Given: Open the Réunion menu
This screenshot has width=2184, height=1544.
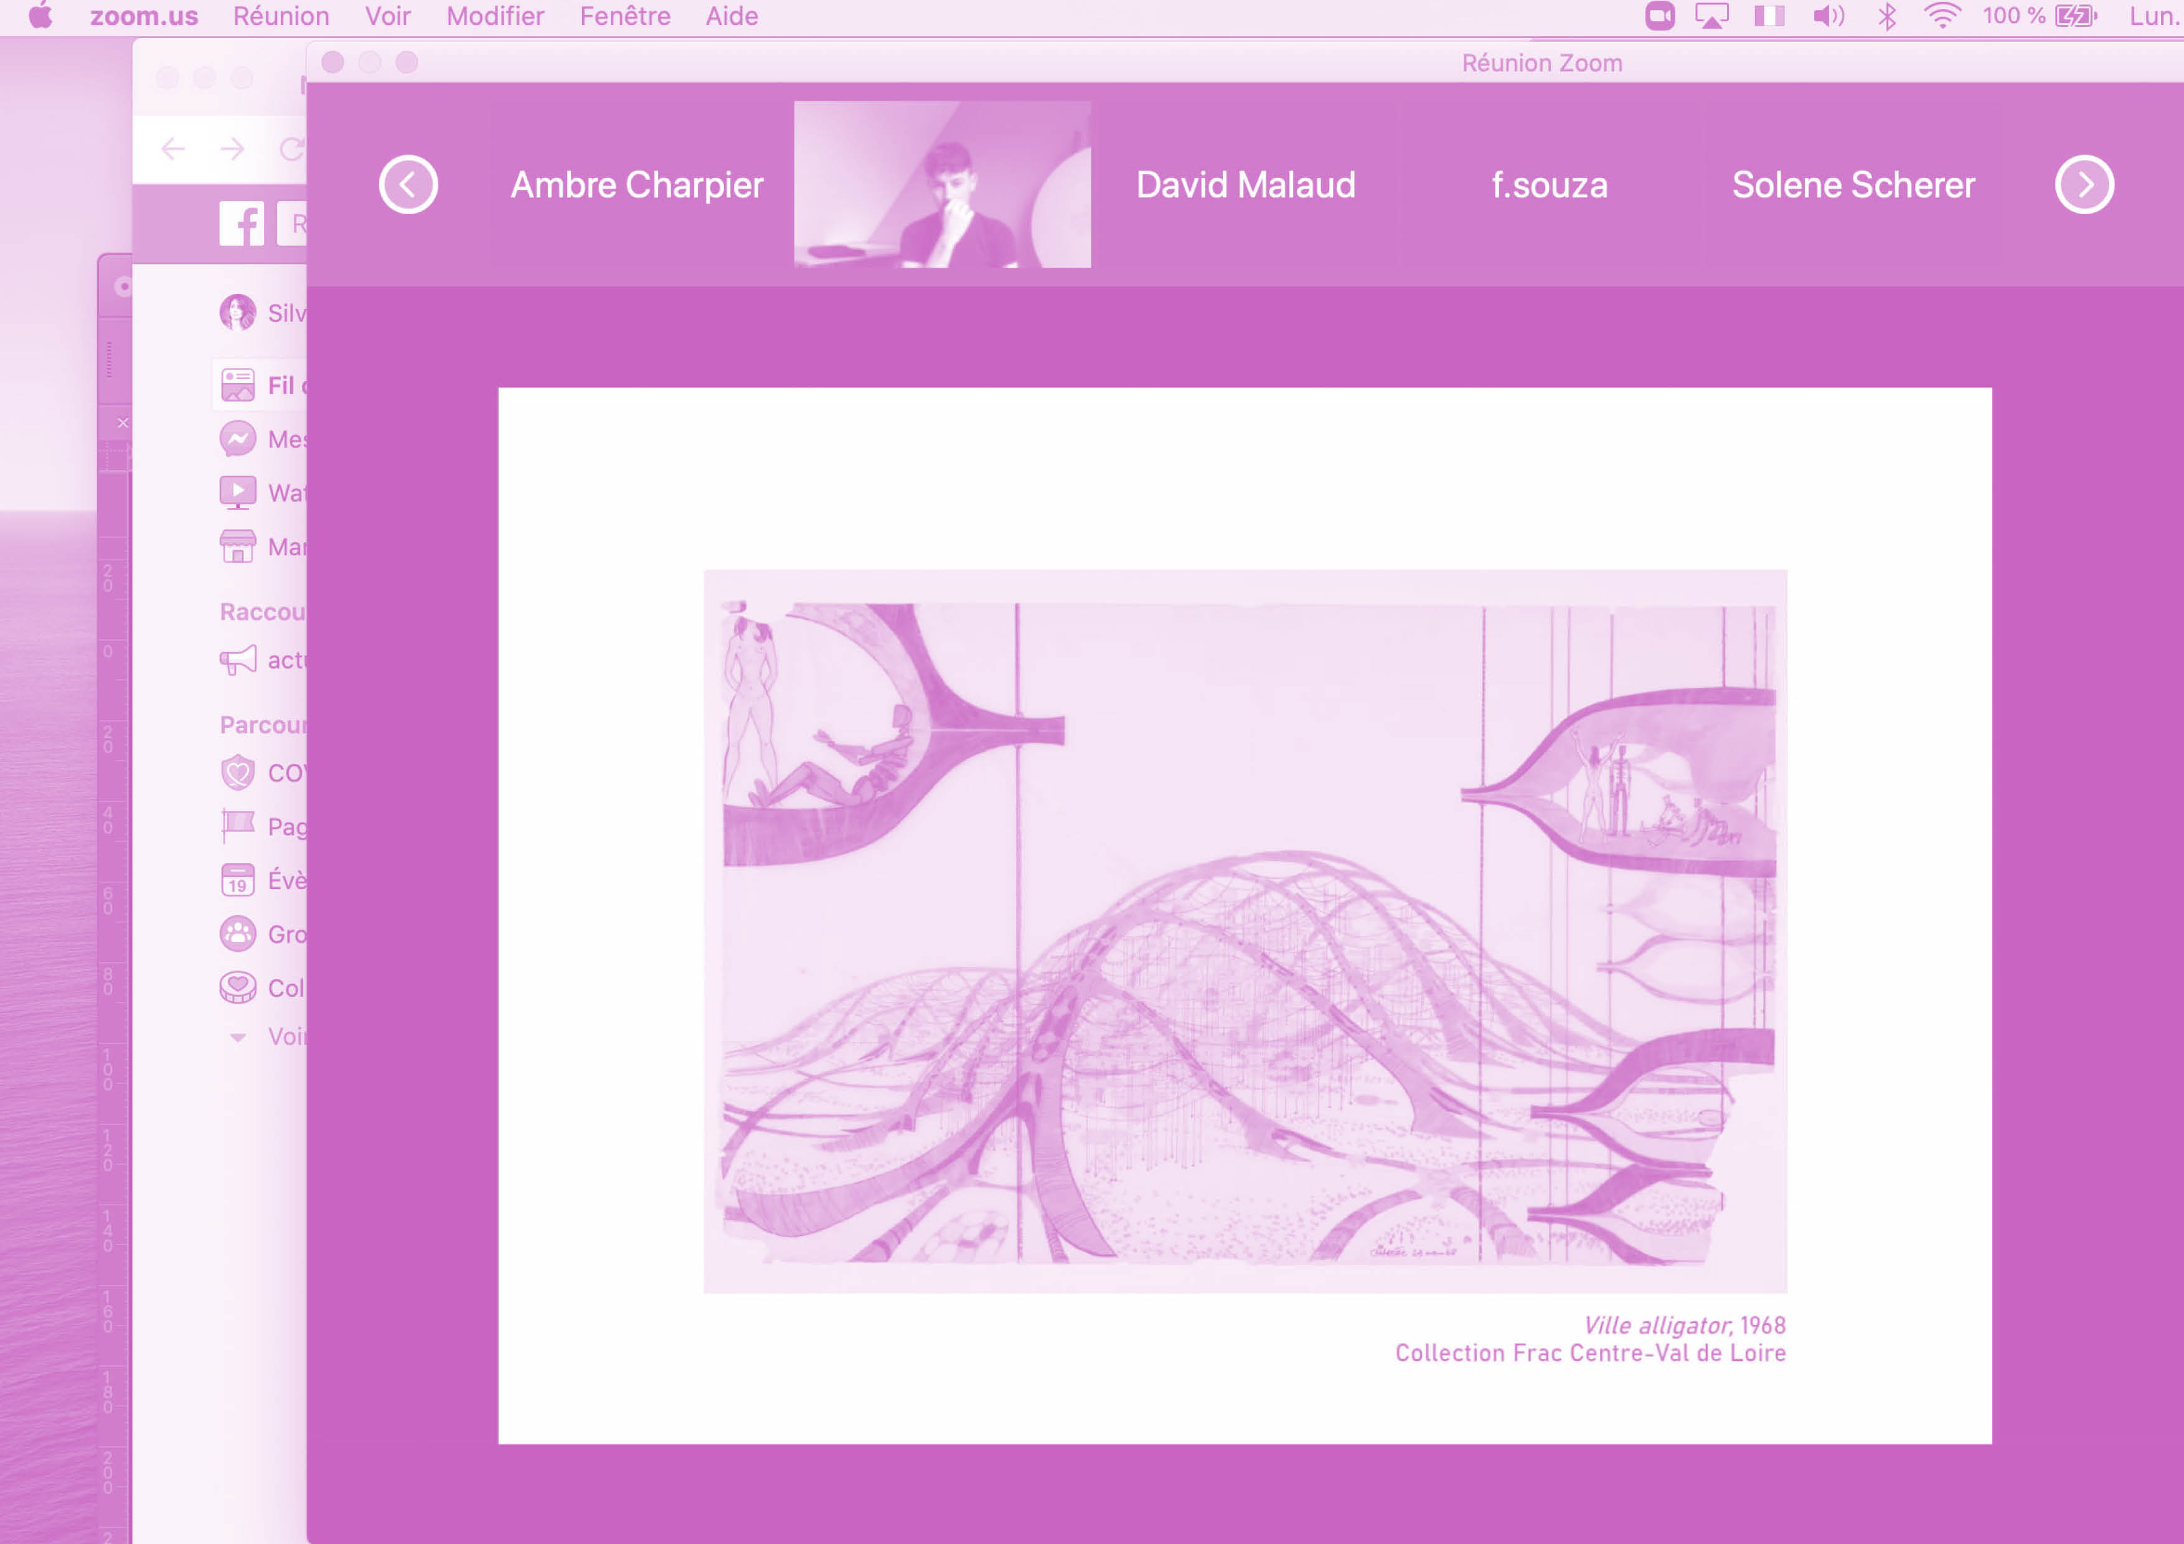Looking at the screenshot, I should 281,16.
